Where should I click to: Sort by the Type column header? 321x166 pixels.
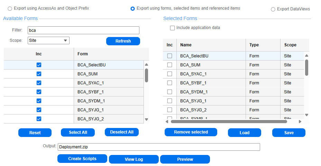click(254, 45)
